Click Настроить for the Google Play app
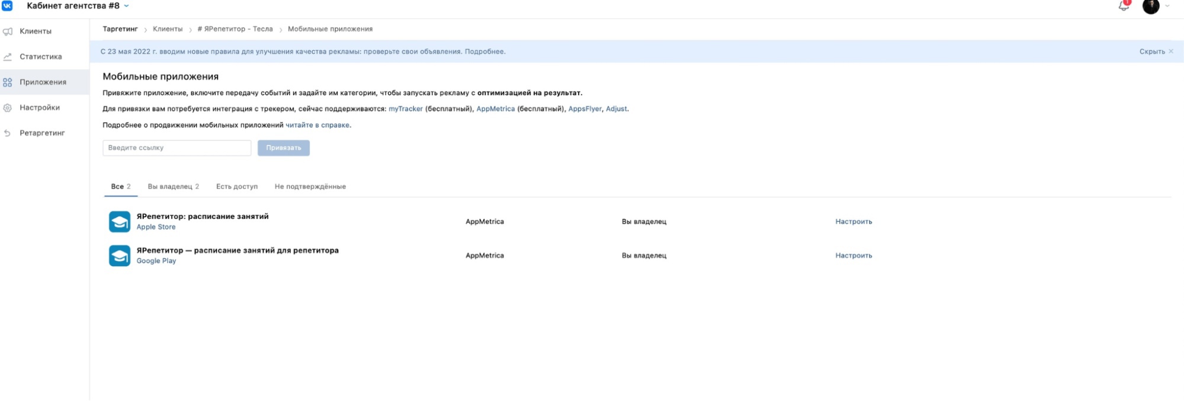Screen dimensions: 1184x401 (853, 256)
